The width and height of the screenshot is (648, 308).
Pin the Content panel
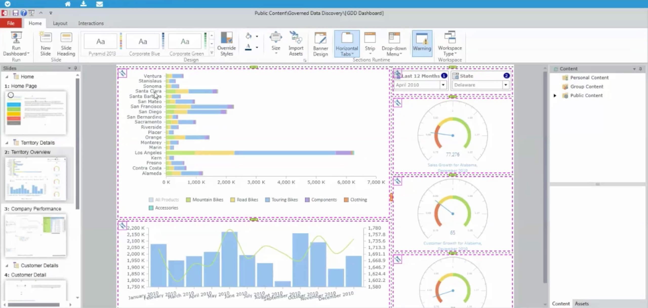[x=640, y=69]
